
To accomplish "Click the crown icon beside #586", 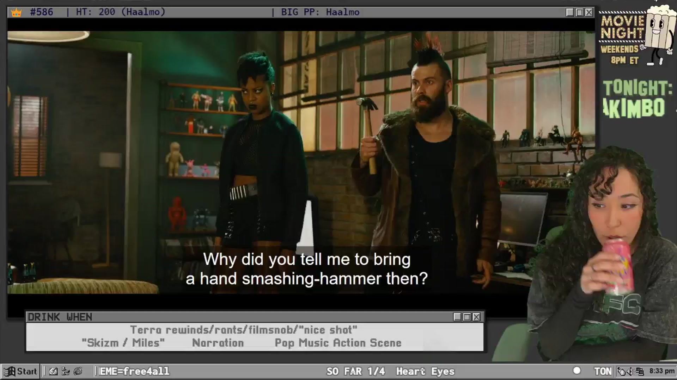I will click(x=16, y=13).
